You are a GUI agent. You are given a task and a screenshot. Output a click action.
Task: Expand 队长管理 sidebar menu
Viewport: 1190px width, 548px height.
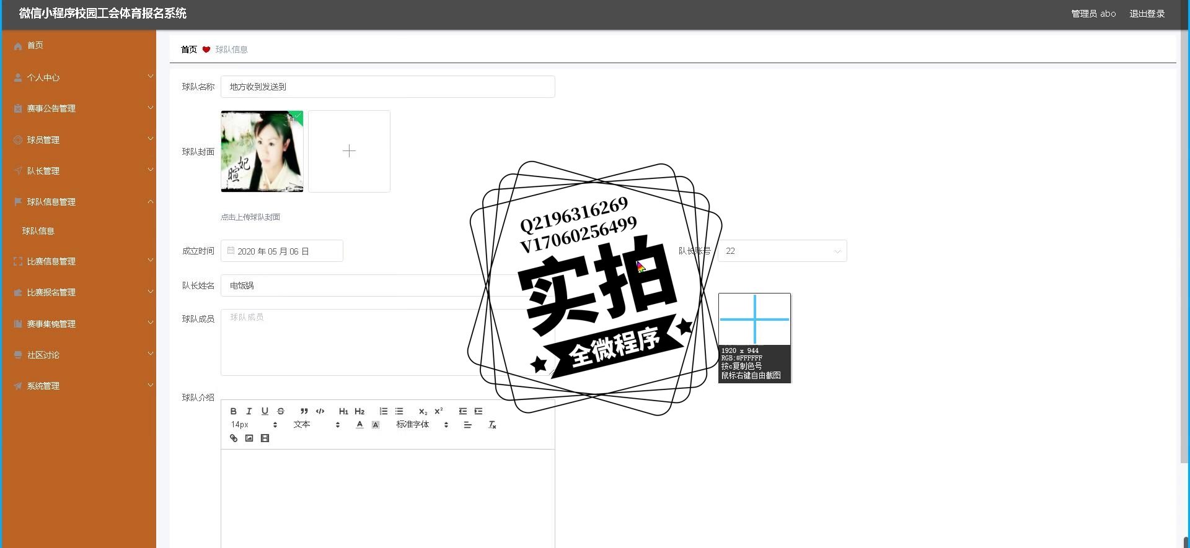[79, 171]
